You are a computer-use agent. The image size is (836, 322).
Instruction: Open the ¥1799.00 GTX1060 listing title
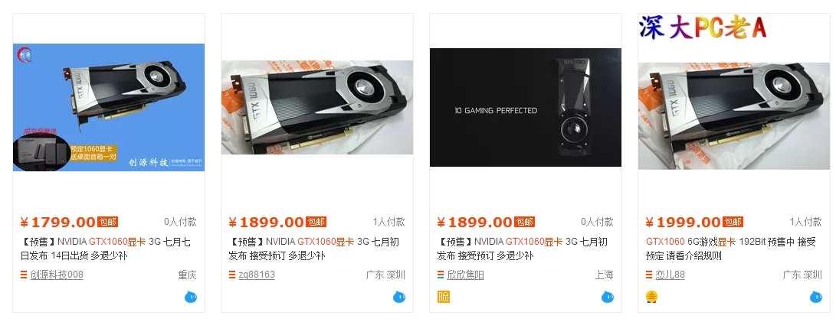(x=106, y=249)
